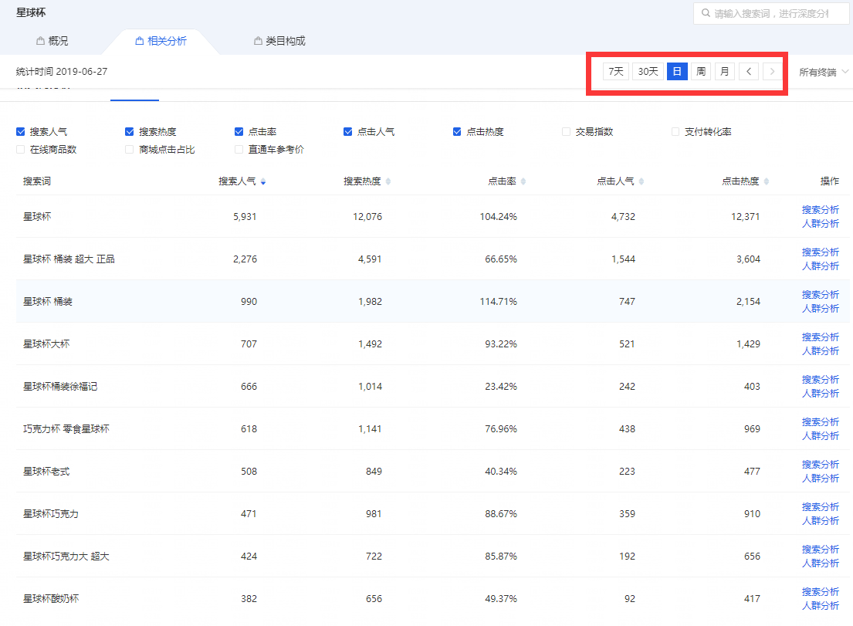The height and width of the screenshot is (626, 853).
Task: Select the 月 time range button
Action: coord(724,72)
